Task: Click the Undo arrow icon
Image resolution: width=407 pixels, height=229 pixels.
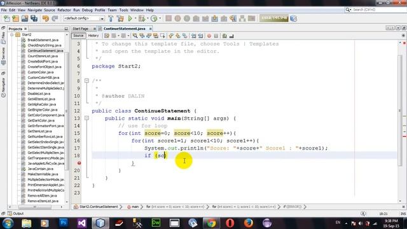Action: click(x=46, y=18)
